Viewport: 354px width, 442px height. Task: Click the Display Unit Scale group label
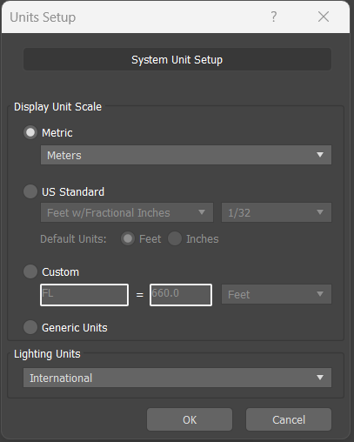(x=57, y=107)
